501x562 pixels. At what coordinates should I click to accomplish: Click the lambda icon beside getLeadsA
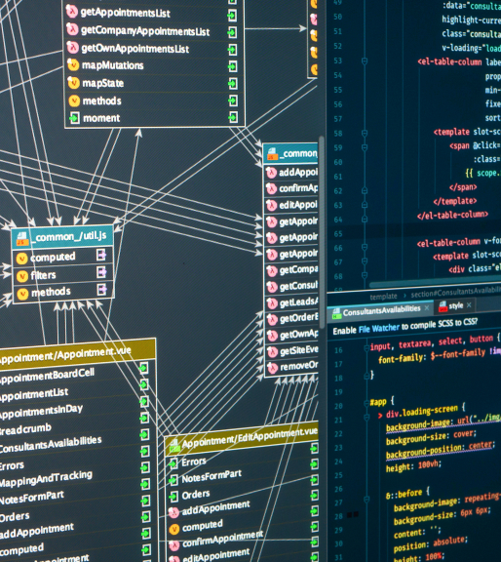point(272,303)
